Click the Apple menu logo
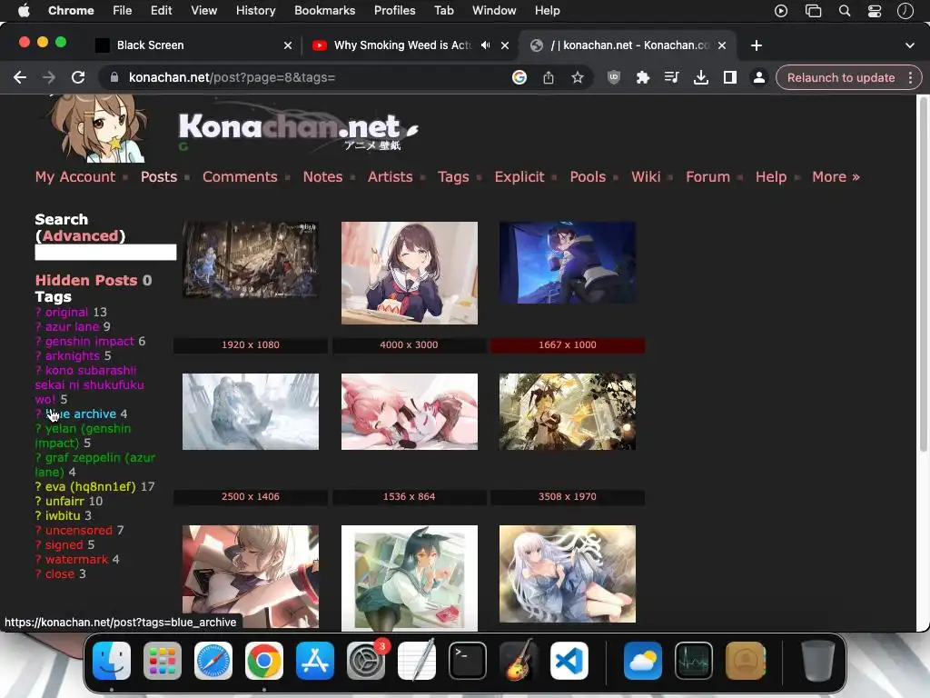Viewport: 930px width, 698px height. [x=24, y=11]
